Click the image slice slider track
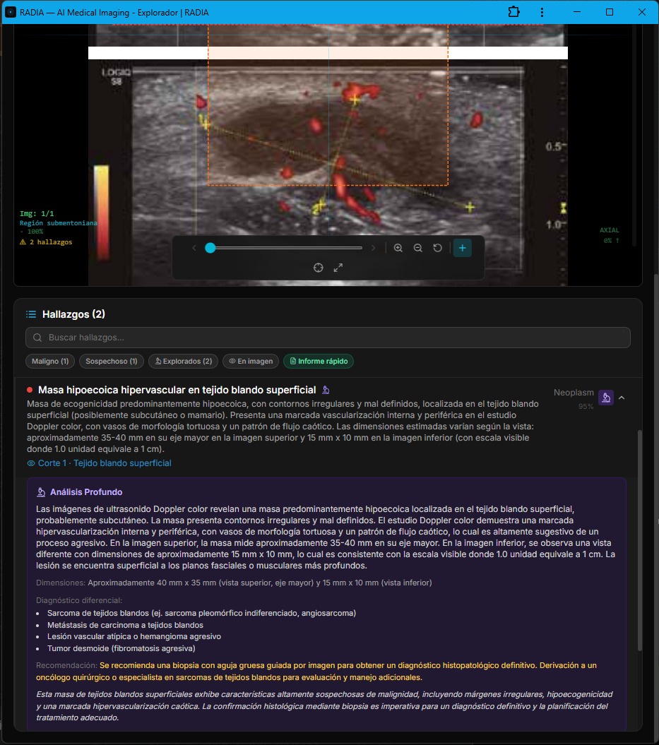 click(285, 248)
